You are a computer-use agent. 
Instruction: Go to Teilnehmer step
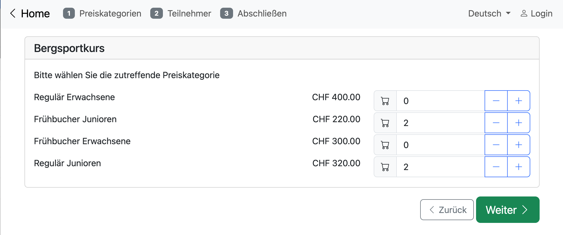(x=181, y=13)
